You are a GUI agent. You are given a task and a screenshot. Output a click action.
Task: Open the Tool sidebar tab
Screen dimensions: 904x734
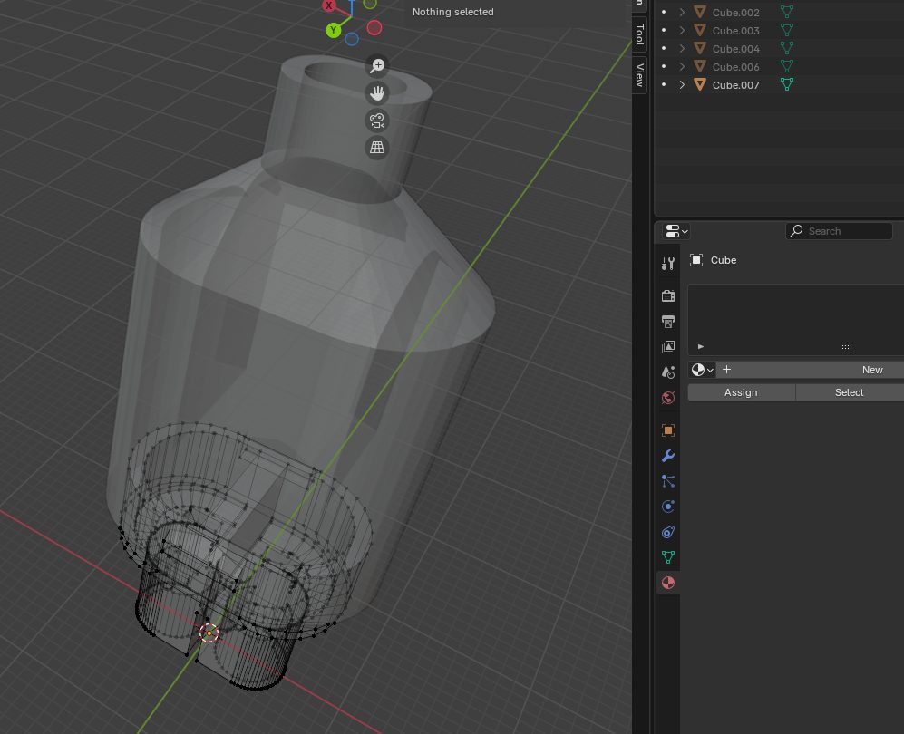639,35
